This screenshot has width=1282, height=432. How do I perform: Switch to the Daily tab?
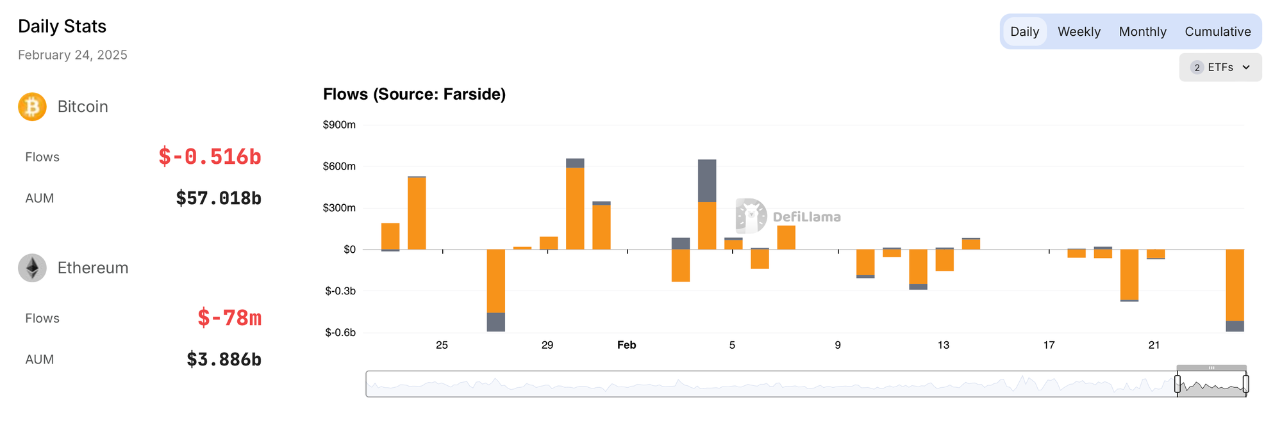[x=1024, y=31]
